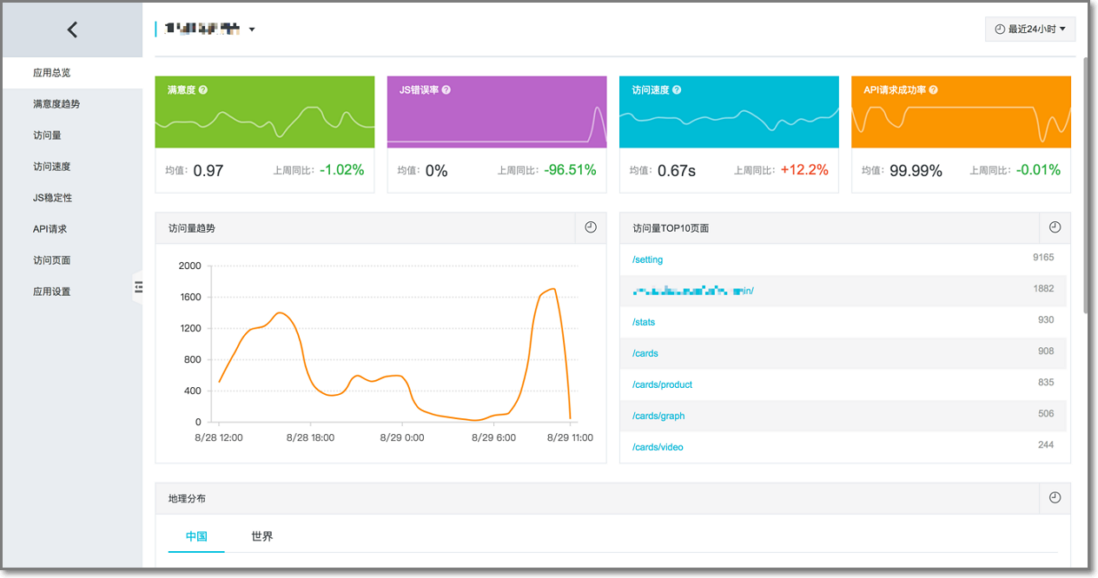The width and height of the screenshot is (1098, 578).
Task: Click the 满意度 average value 0.97
Action: click(x=208, y=171)
